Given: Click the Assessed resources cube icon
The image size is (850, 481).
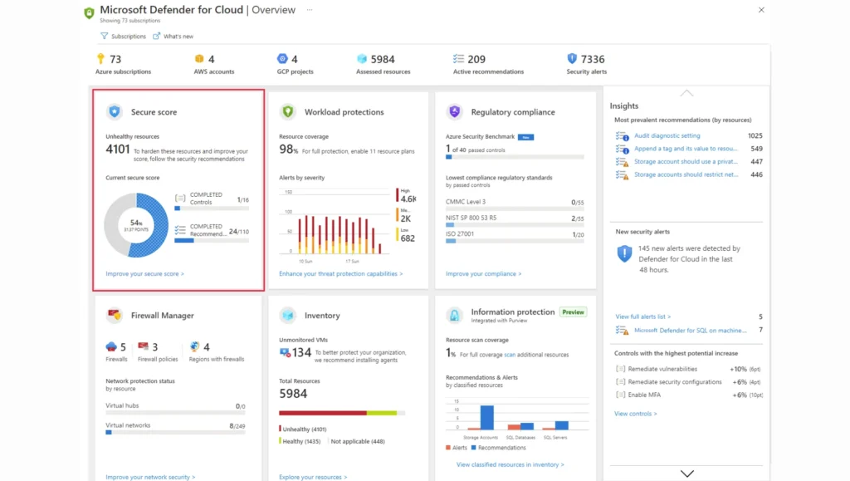Looking at the screenshot, I should [x=362, y=58].
